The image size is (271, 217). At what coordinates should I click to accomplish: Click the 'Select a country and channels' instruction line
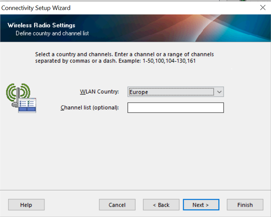124,54
